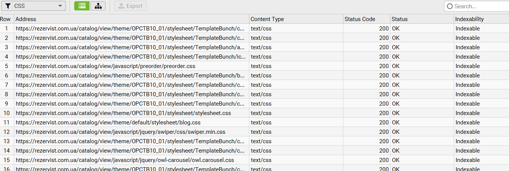The height and width of the screenshot is (171, 509).
Task: Click row number 1
Action: [6, 29]
